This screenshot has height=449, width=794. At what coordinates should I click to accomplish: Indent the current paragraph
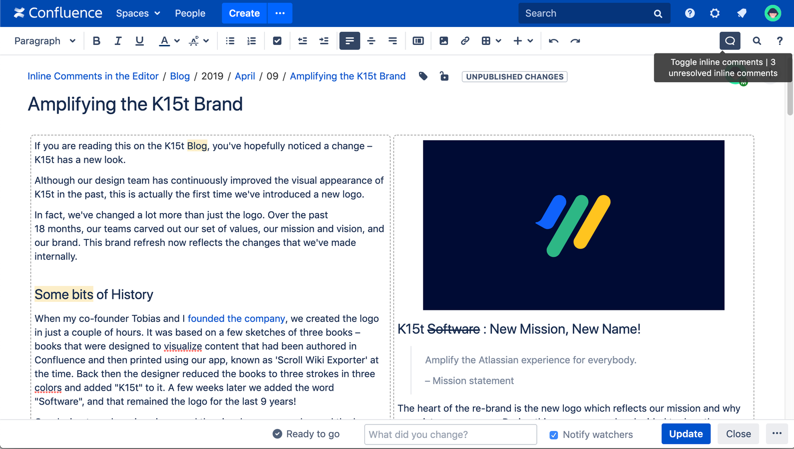[x=324, y=41]
